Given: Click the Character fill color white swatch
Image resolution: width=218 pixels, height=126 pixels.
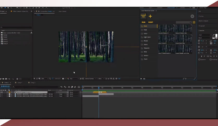Looking at the screenshot, I should click(216, 35).
